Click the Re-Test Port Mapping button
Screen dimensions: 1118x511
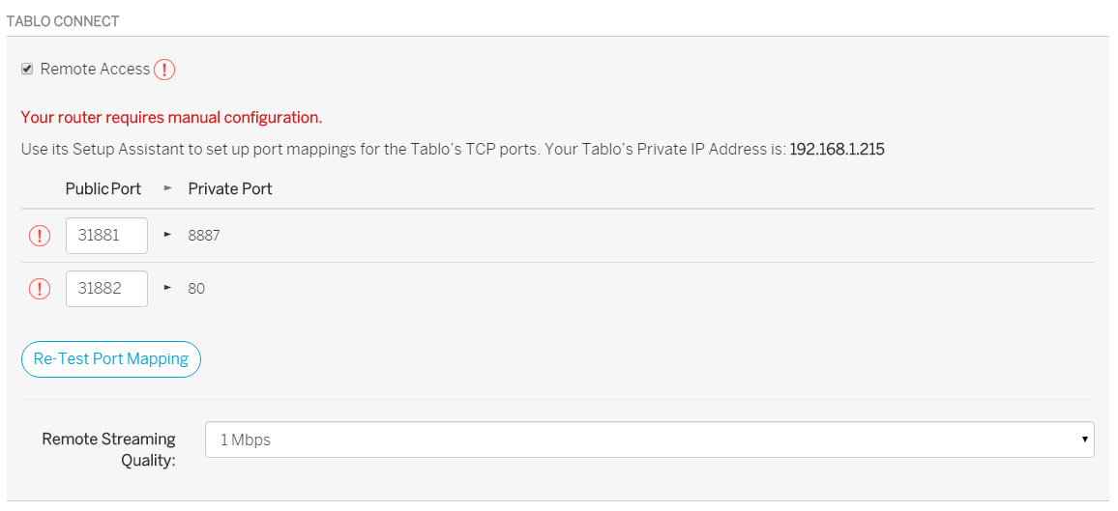111,358
